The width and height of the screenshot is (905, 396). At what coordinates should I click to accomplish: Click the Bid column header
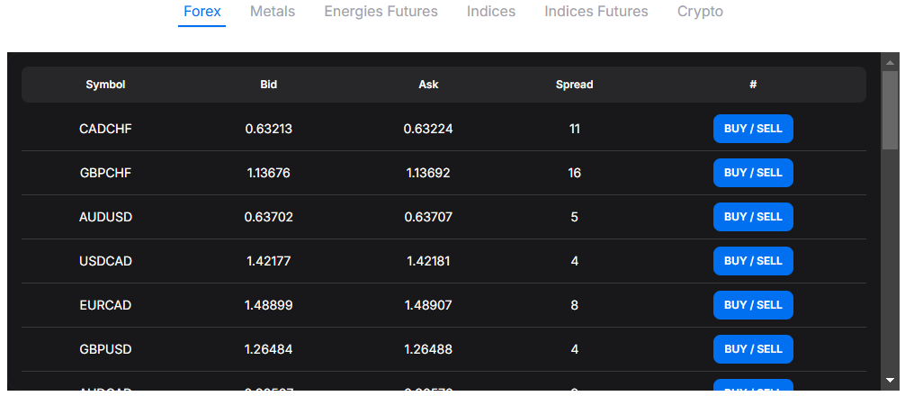click(x=268, y=85)
